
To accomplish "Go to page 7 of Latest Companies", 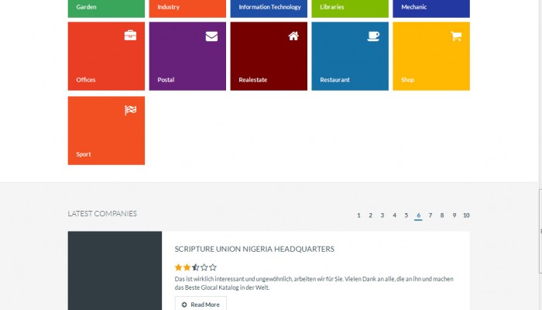I will [431, 215].
